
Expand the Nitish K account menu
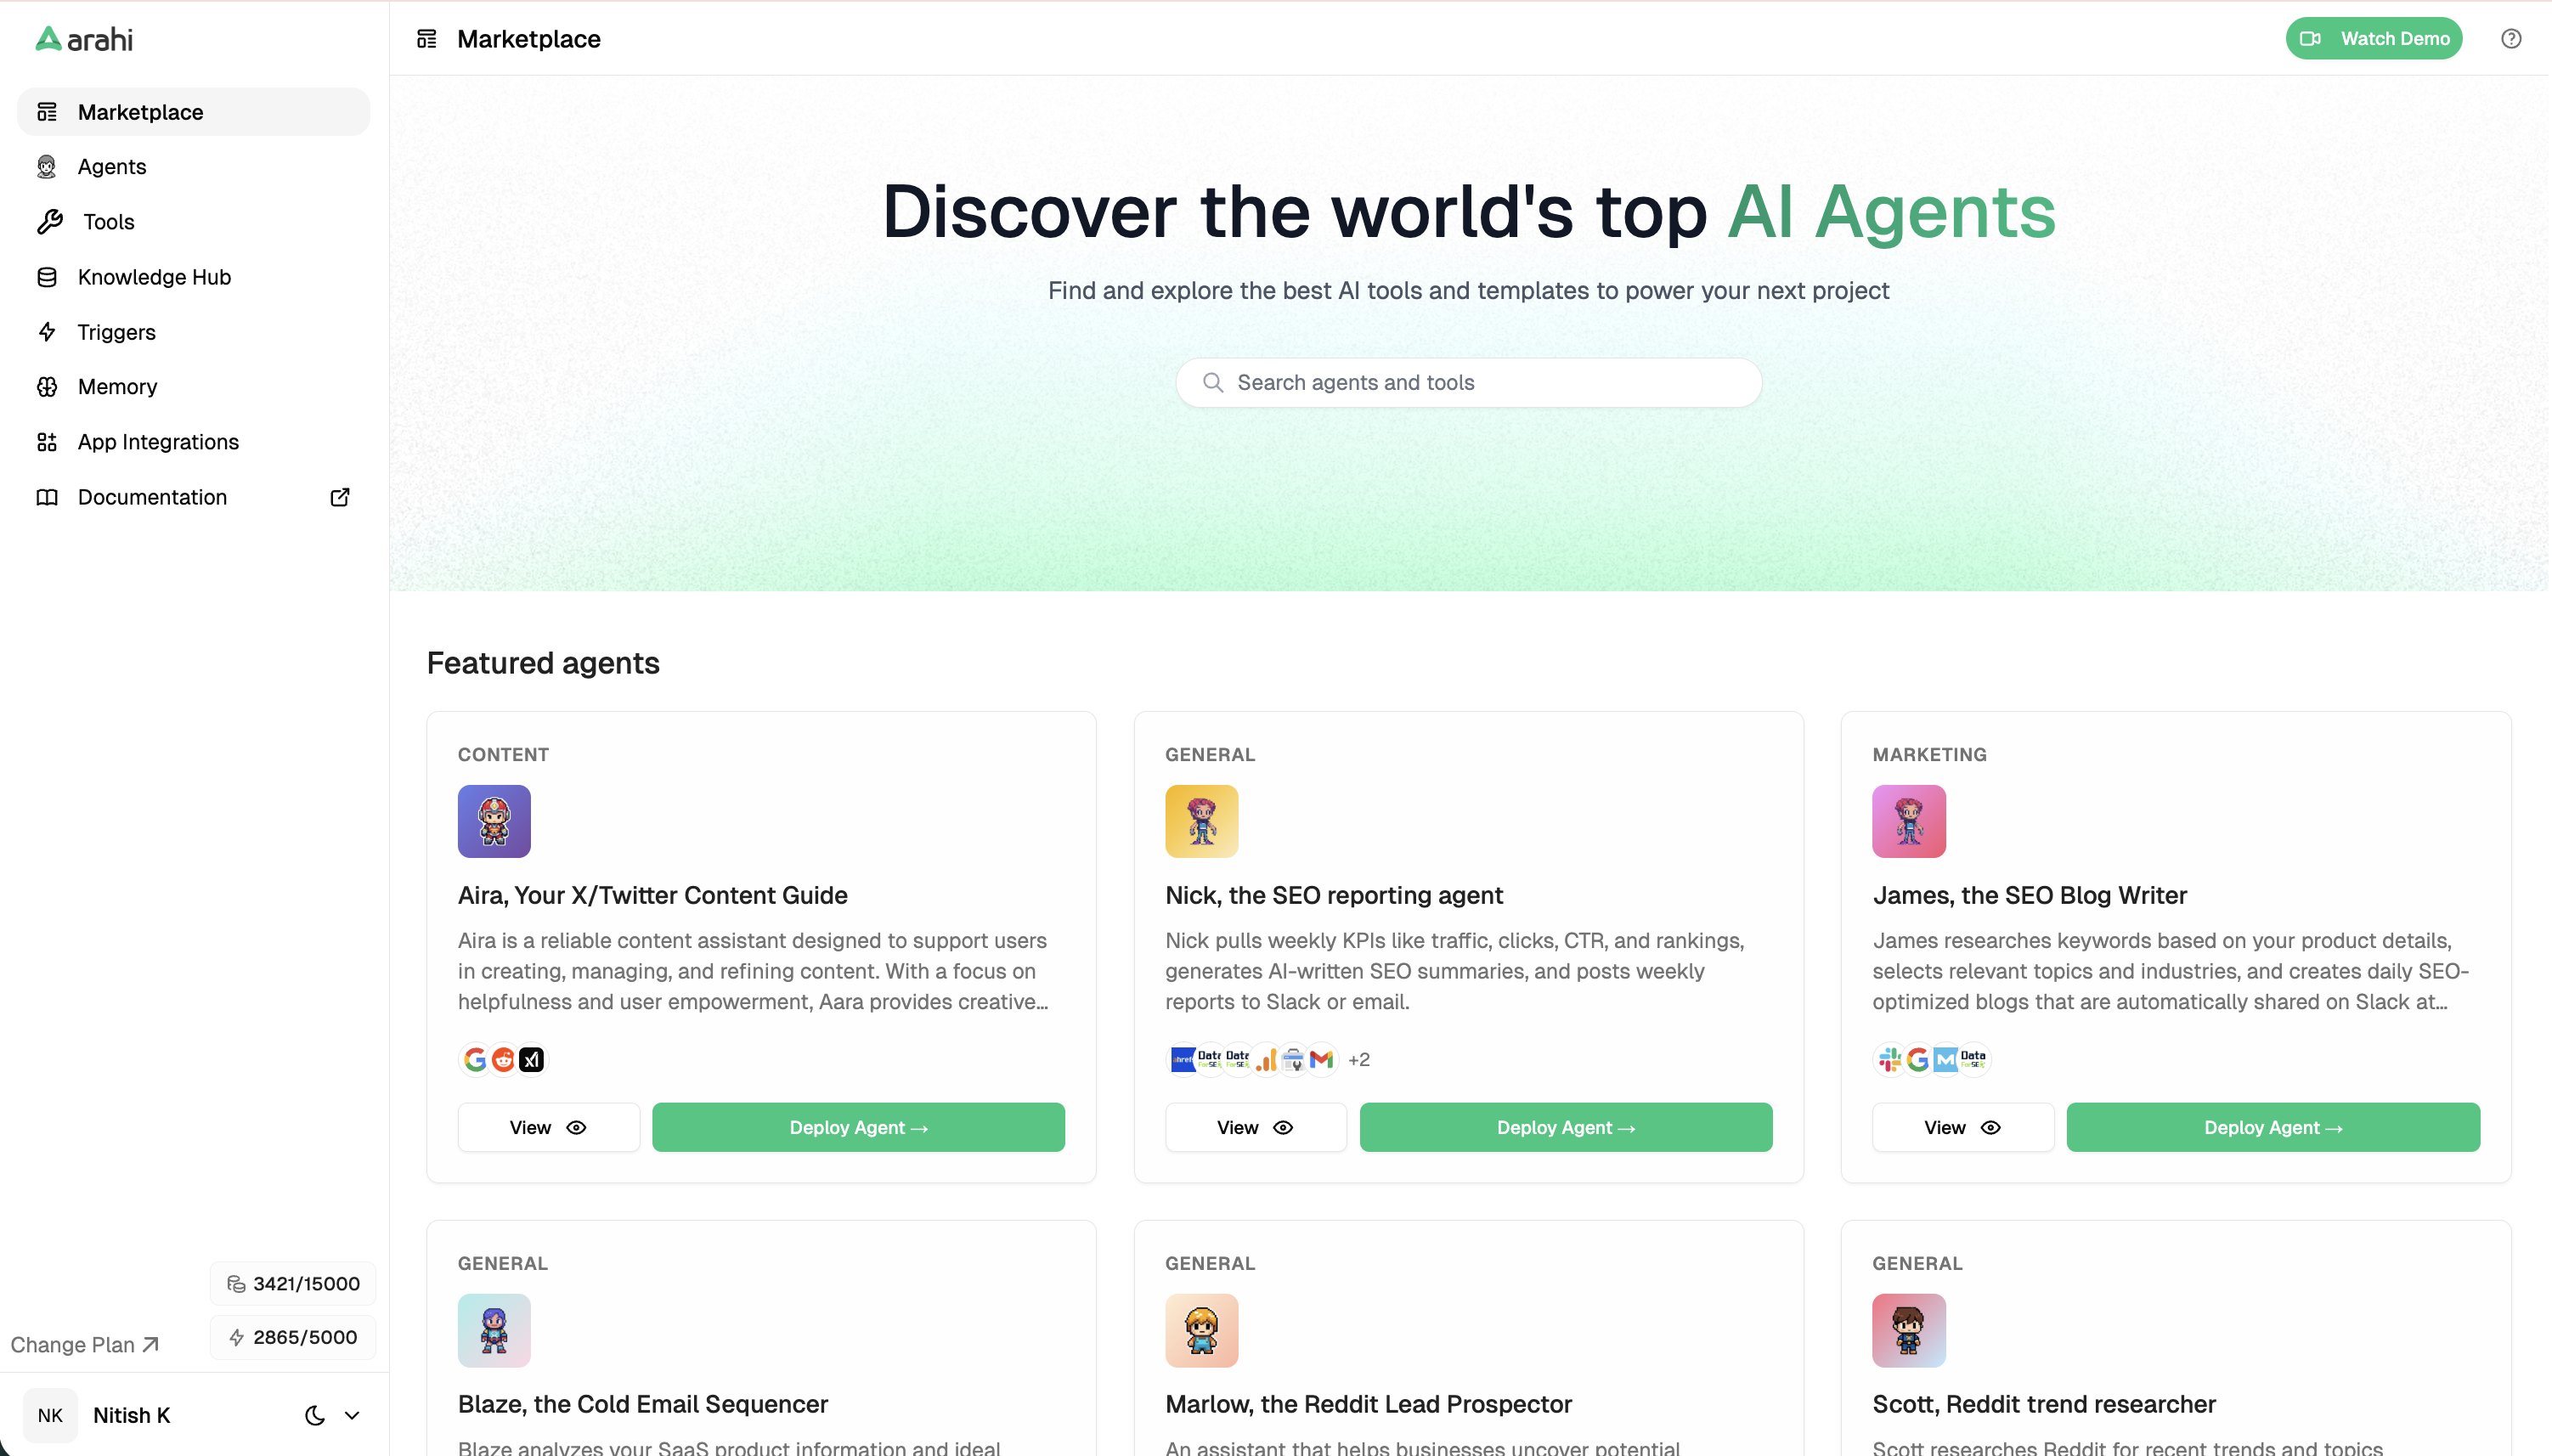click(352, 1415)
